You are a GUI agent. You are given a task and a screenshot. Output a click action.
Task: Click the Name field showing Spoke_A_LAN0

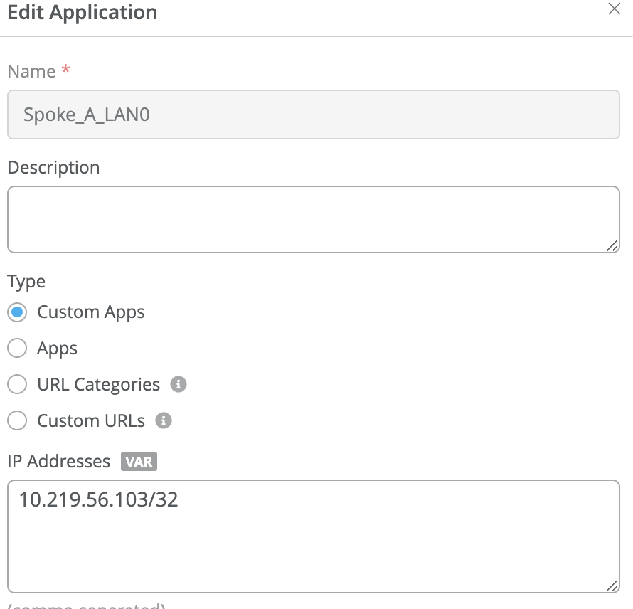point(313,115)
